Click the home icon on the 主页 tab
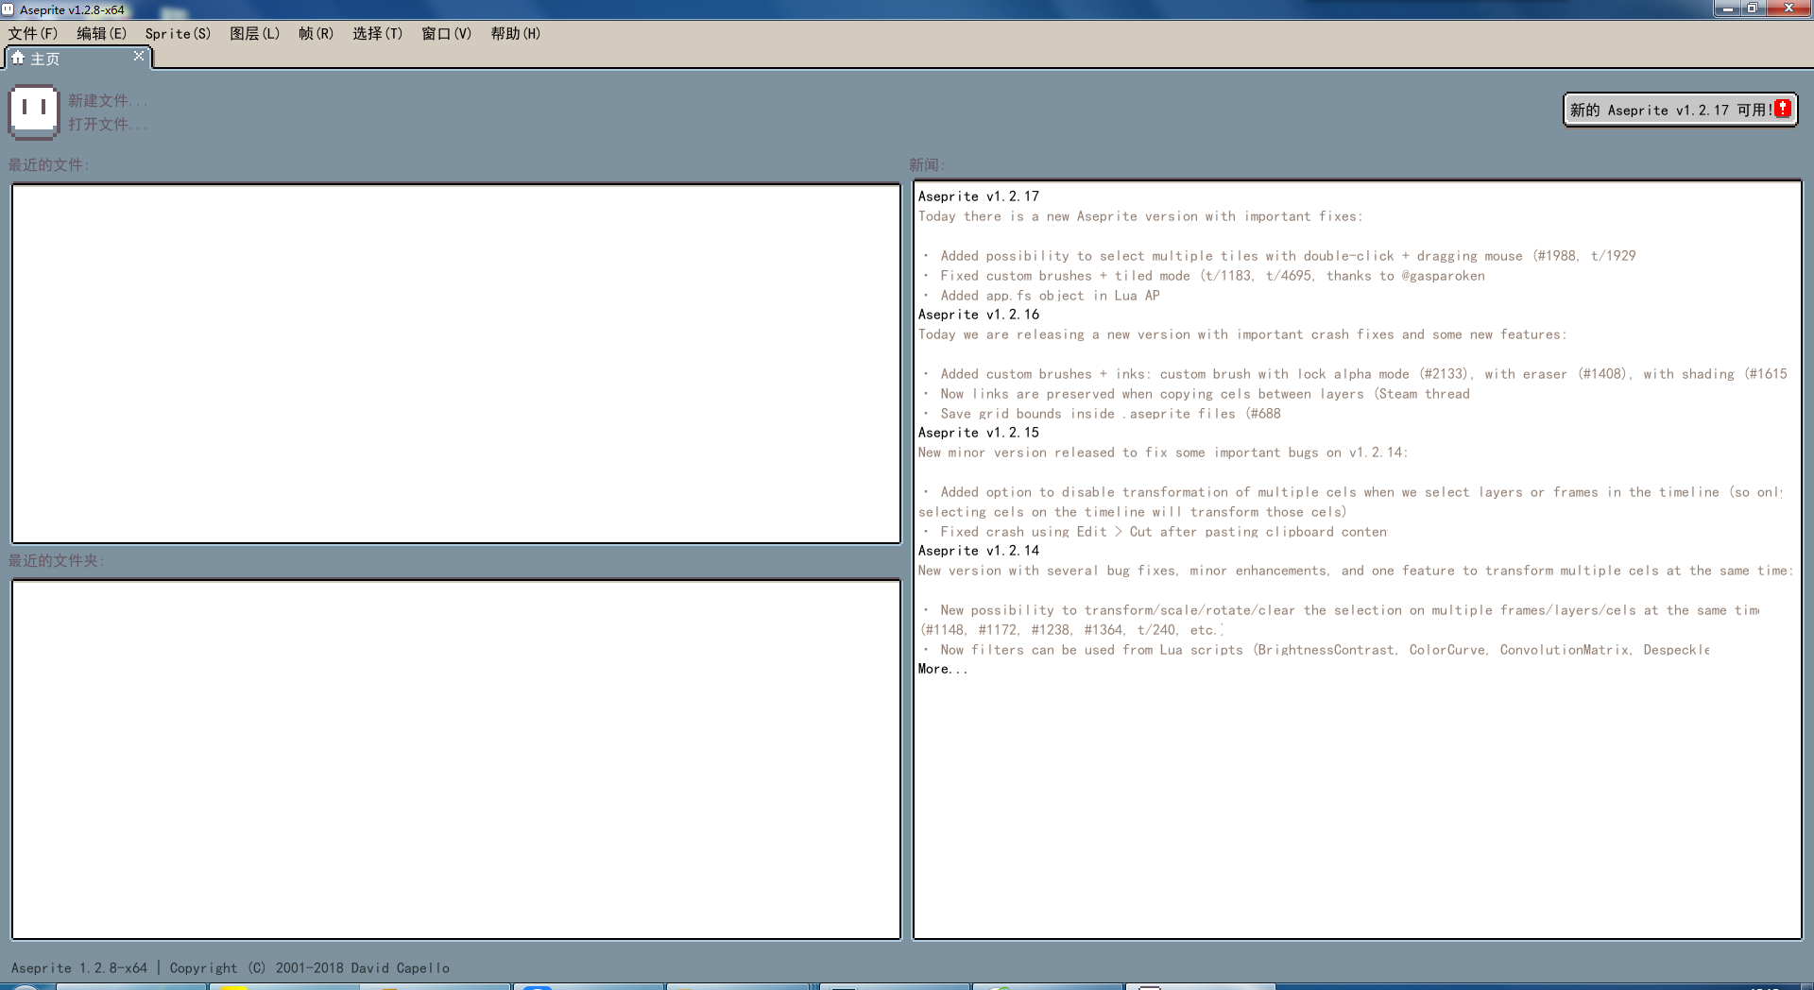1814x990 pixels. pos(18,58)
